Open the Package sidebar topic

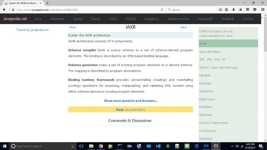click(228, 83)
